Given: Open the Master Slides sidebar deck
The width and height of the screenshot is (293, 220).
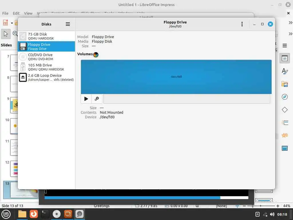Looking at the screenshot, I should (x=285, y=148).
